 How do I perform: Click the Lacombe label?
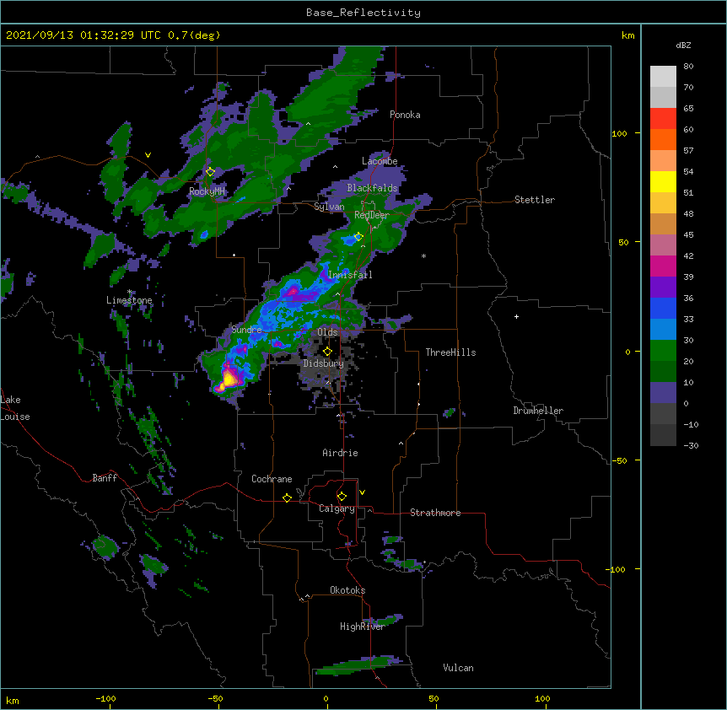380,161
